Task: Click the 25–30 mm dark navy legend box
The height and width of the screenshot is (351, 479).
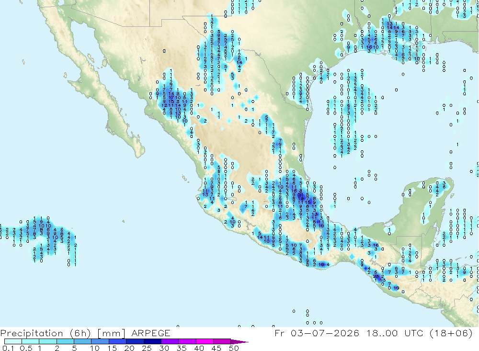Action: (x=152, y=341)
